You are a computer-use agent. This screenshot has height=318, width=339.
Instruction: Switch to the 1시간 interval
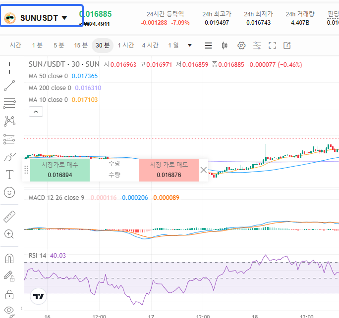(x=126, y=45)
